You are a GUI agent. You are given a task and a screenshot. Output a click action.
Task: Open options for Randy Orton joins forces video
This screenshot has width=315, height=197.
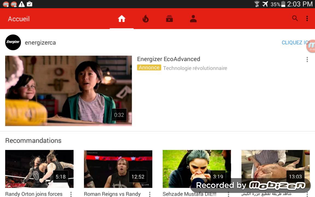71,194
